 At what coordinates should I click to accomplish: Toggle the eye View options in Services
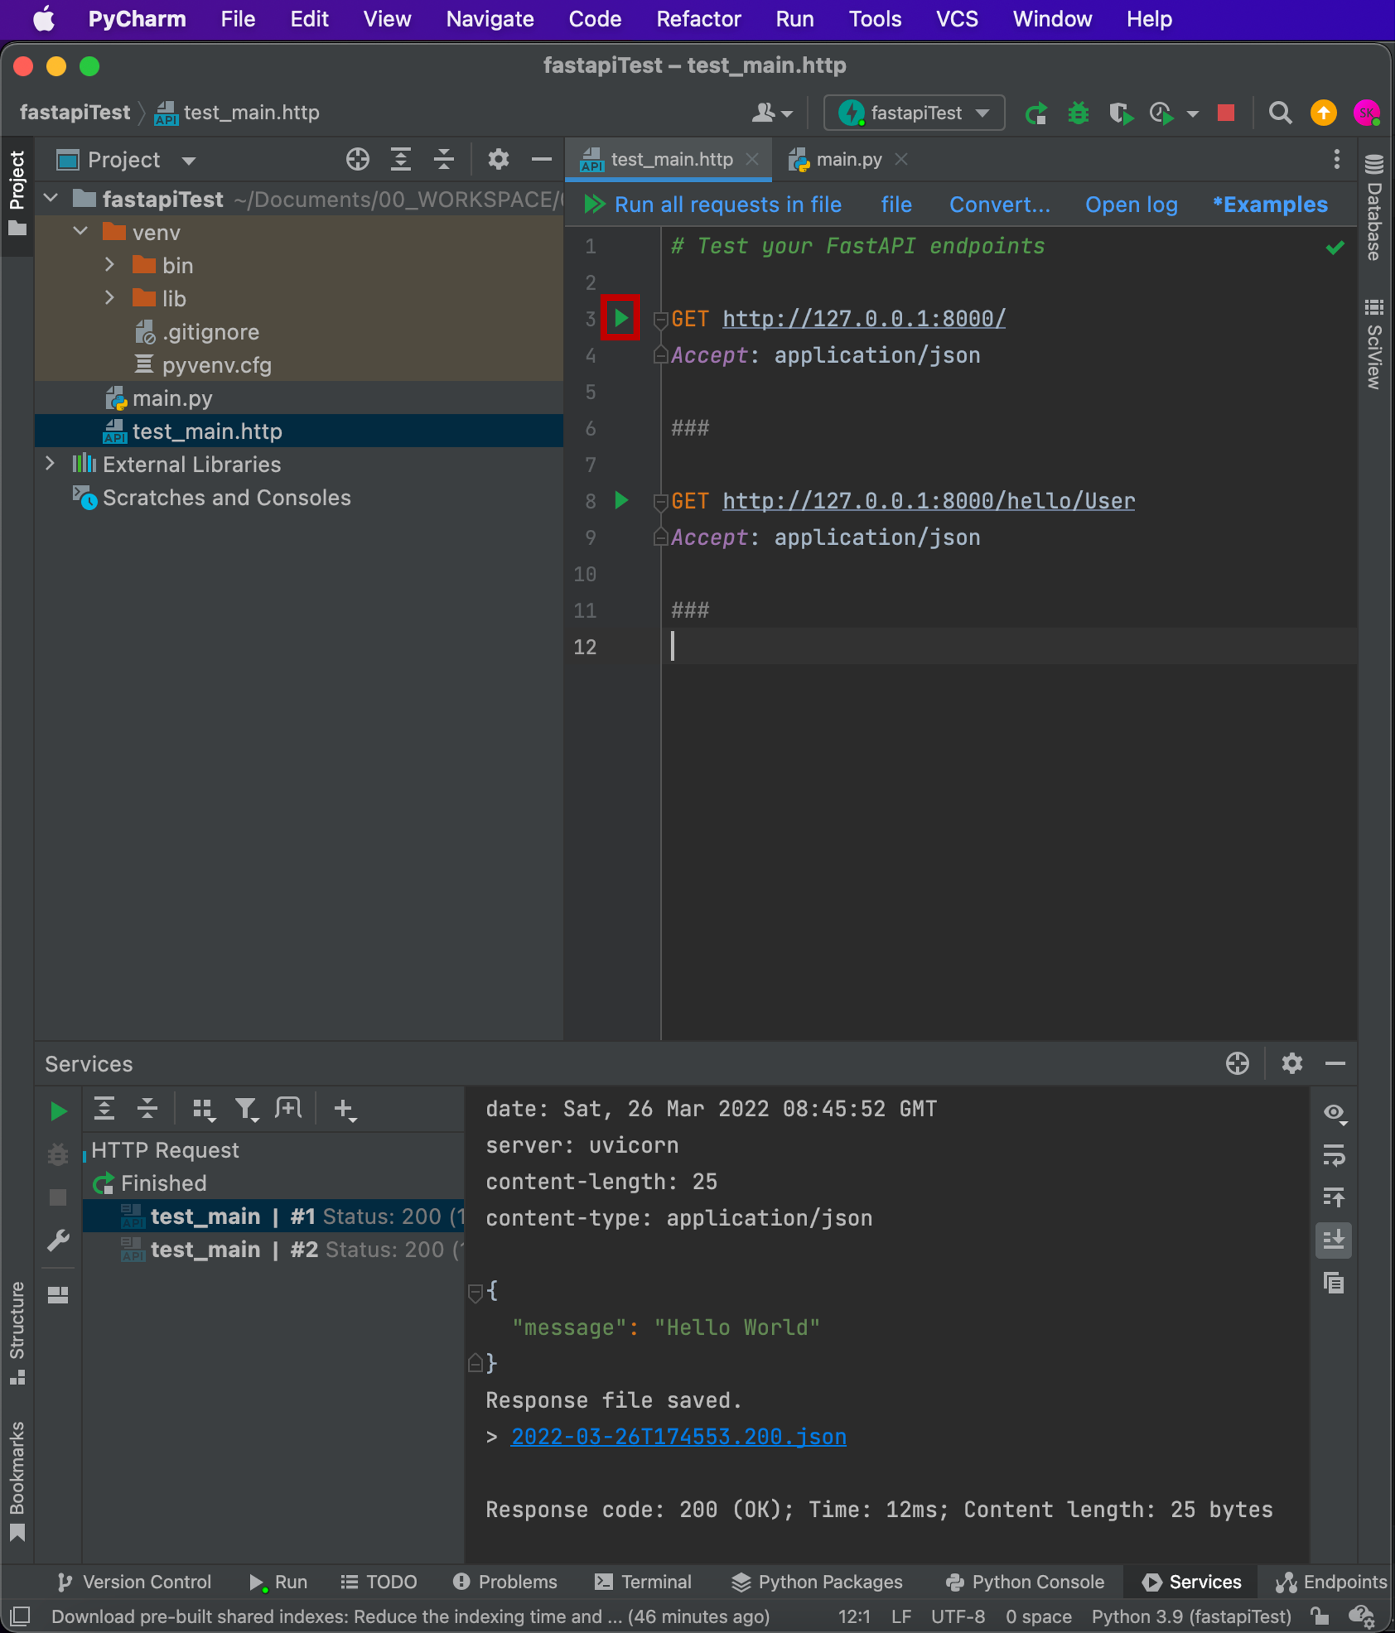coord(1333,1112)
